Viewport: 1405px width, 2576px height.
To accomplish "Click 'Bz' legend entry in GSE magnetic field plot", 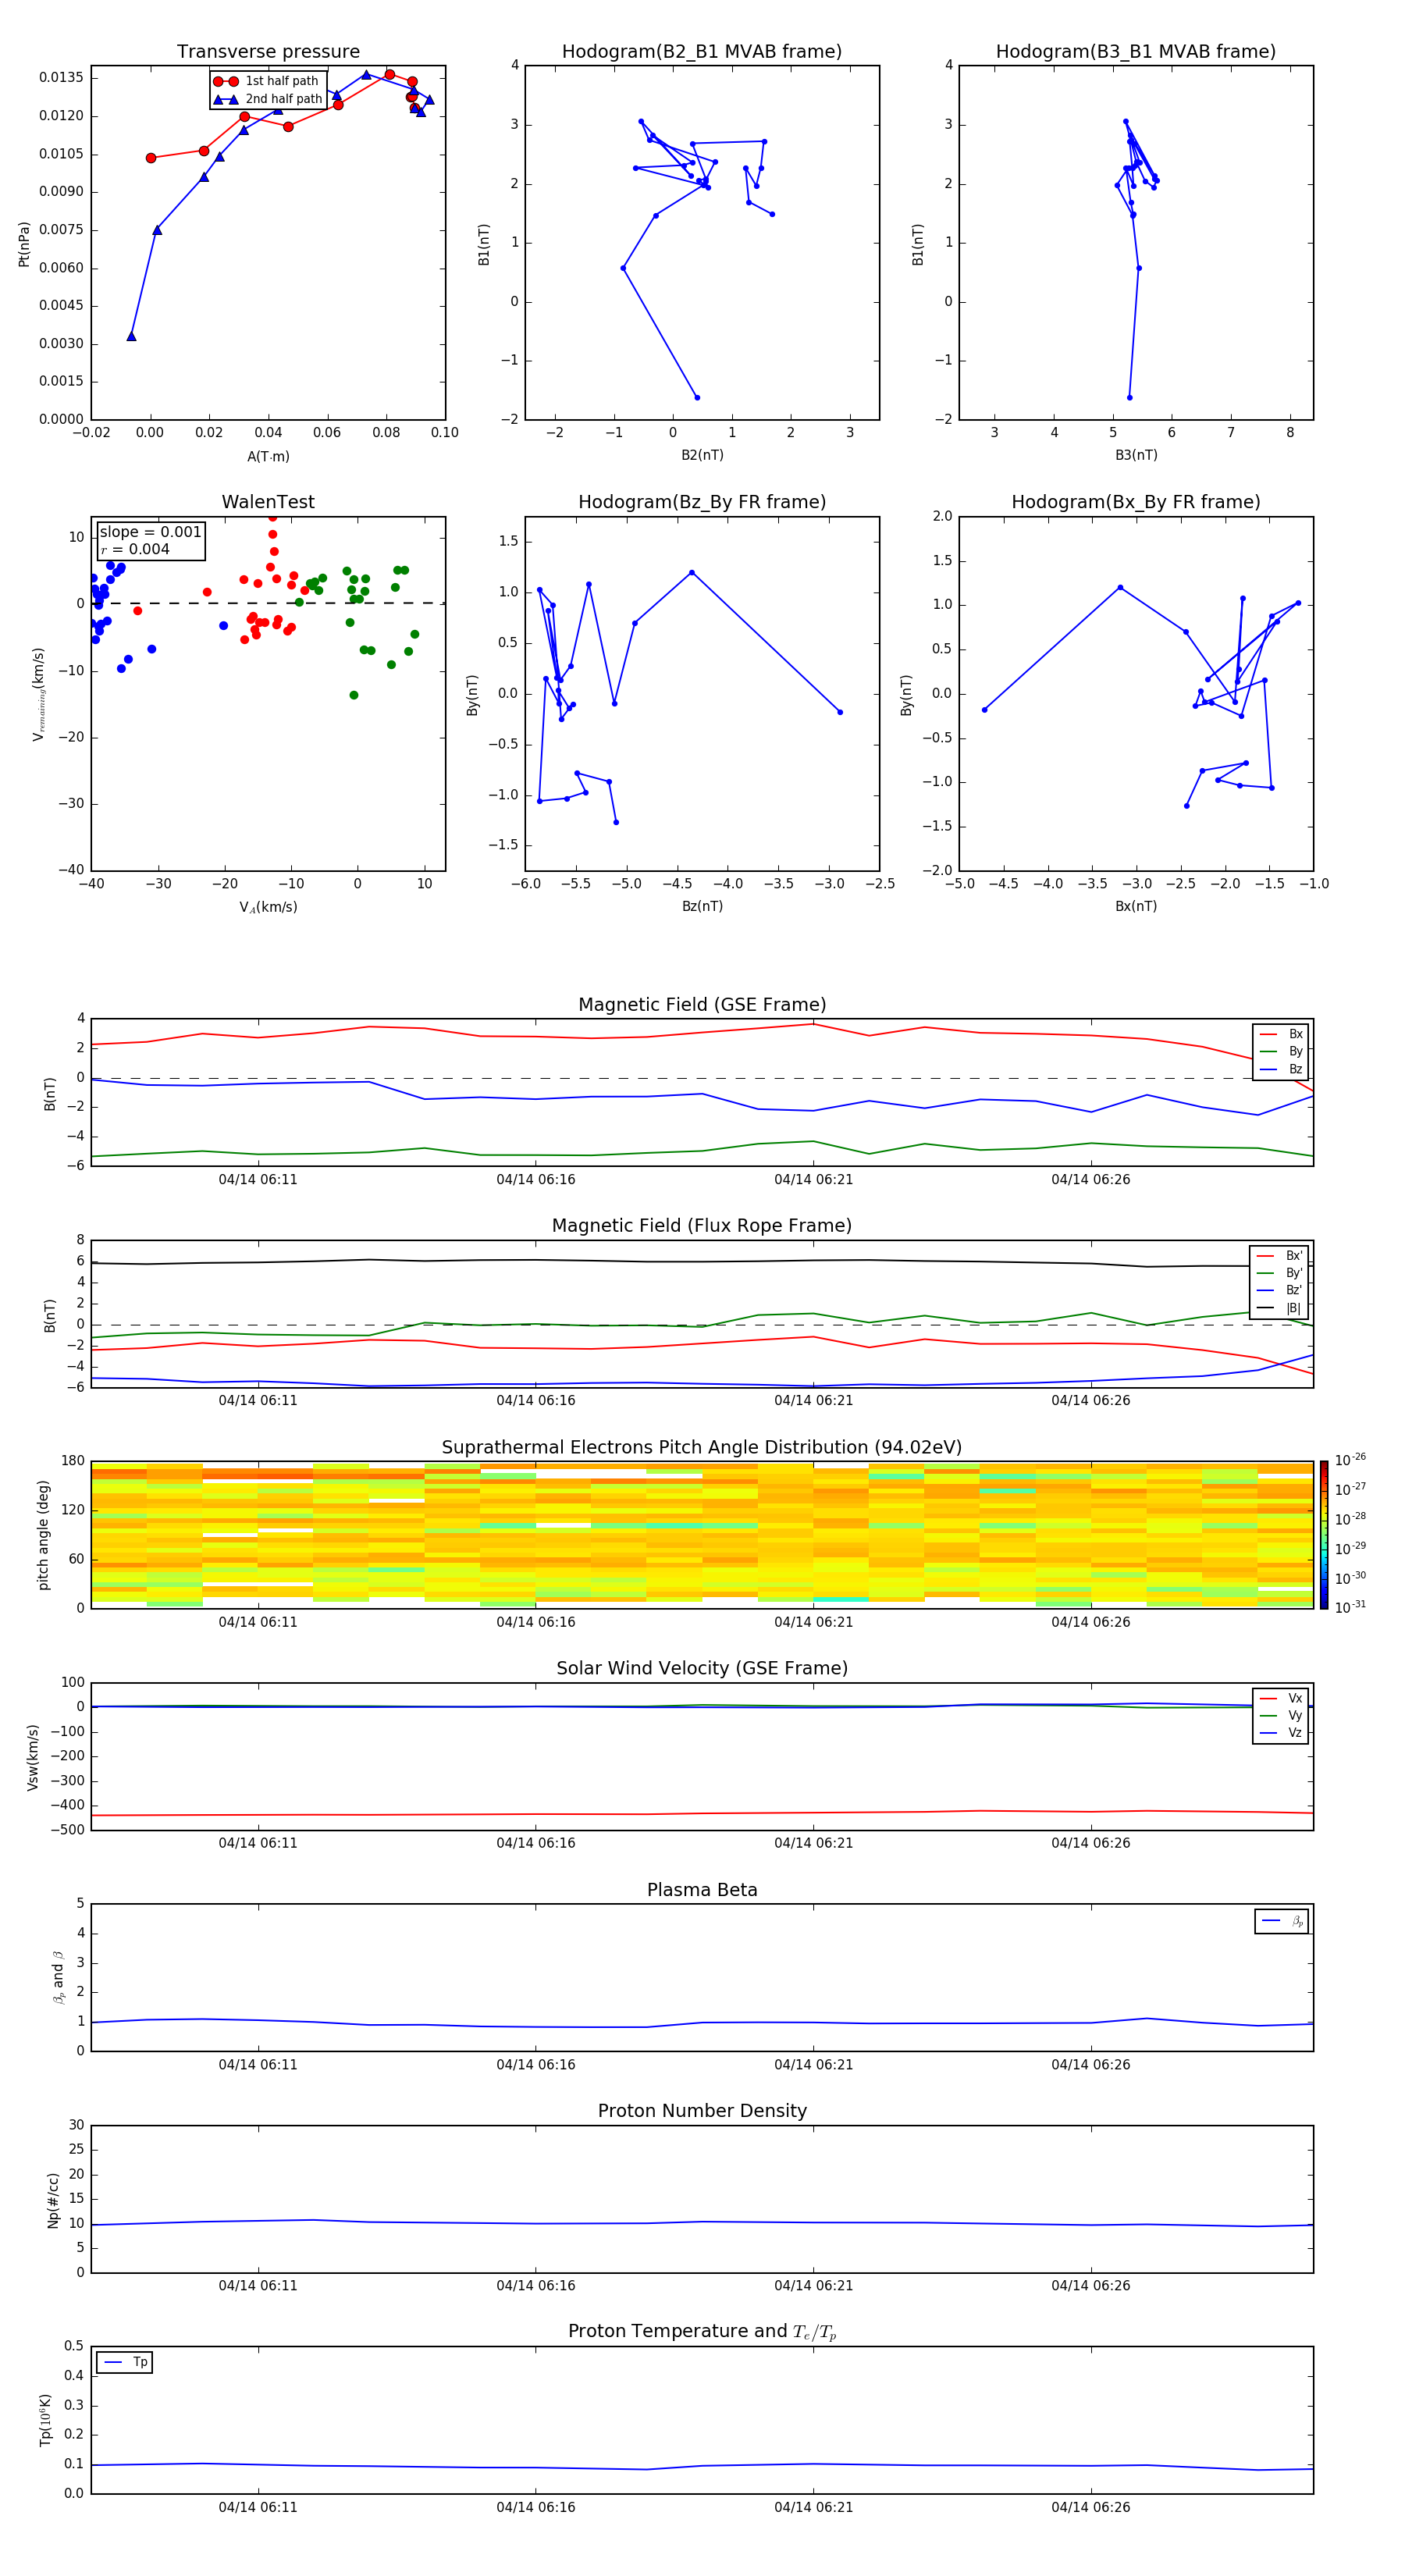I will click(x=1281, y=1069).
